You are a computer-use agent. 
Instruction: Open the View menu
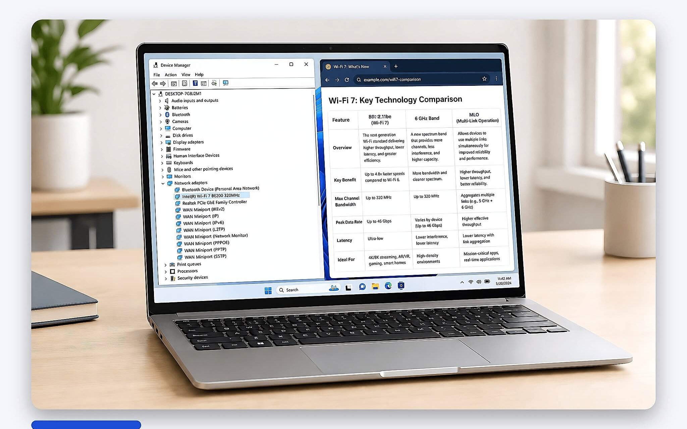click(x=186, y=75)
